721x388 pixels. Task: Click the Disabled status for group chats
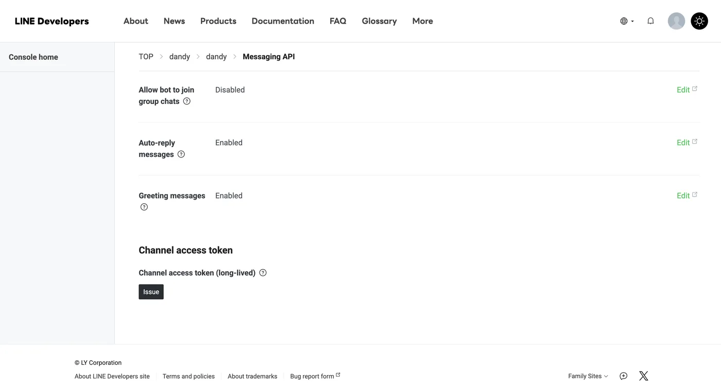point(230,90)
